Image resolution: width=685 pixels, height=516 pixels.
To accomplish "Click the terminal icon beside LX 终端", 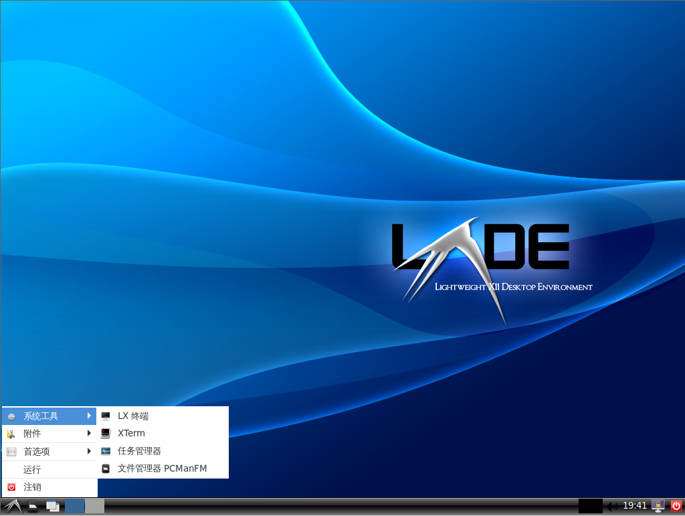I will (x=106, y=416).
